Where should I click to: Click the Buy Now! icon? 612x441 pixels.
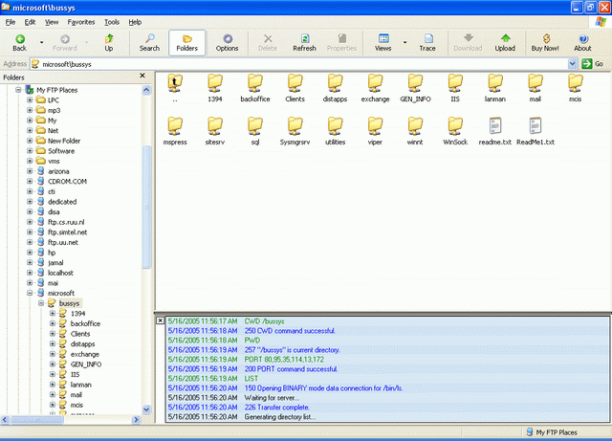[x=544, y=42]
